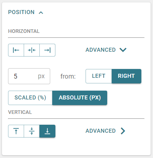Select the horizontal center alignment icon
This screenshot has width=153, height=158.
point(32,50)
